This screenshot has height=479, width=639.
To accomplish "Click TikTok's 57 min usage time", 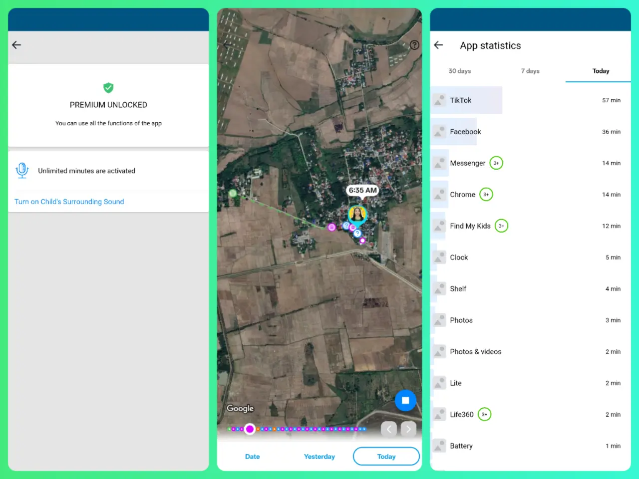I will (x=612, y=100).
